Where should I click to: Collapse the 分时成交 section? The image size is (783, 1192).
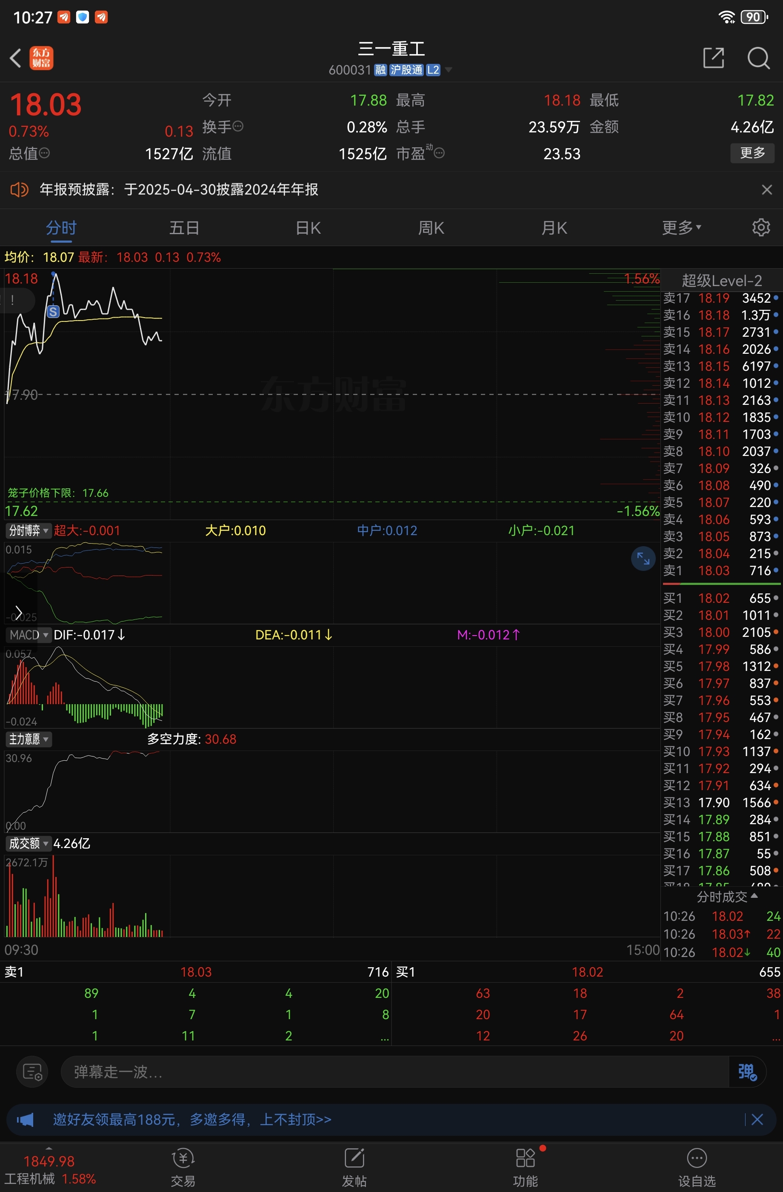pos(727,897)
